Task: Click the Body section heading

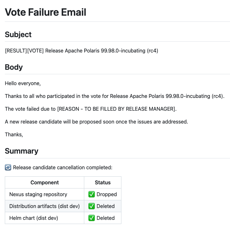Action: click(14, 67)
